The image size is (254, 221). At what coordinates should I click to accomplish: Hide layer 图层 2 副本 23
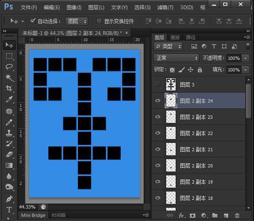158,117
